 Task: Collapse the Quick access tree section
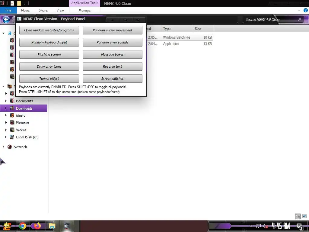pos(4,33)
